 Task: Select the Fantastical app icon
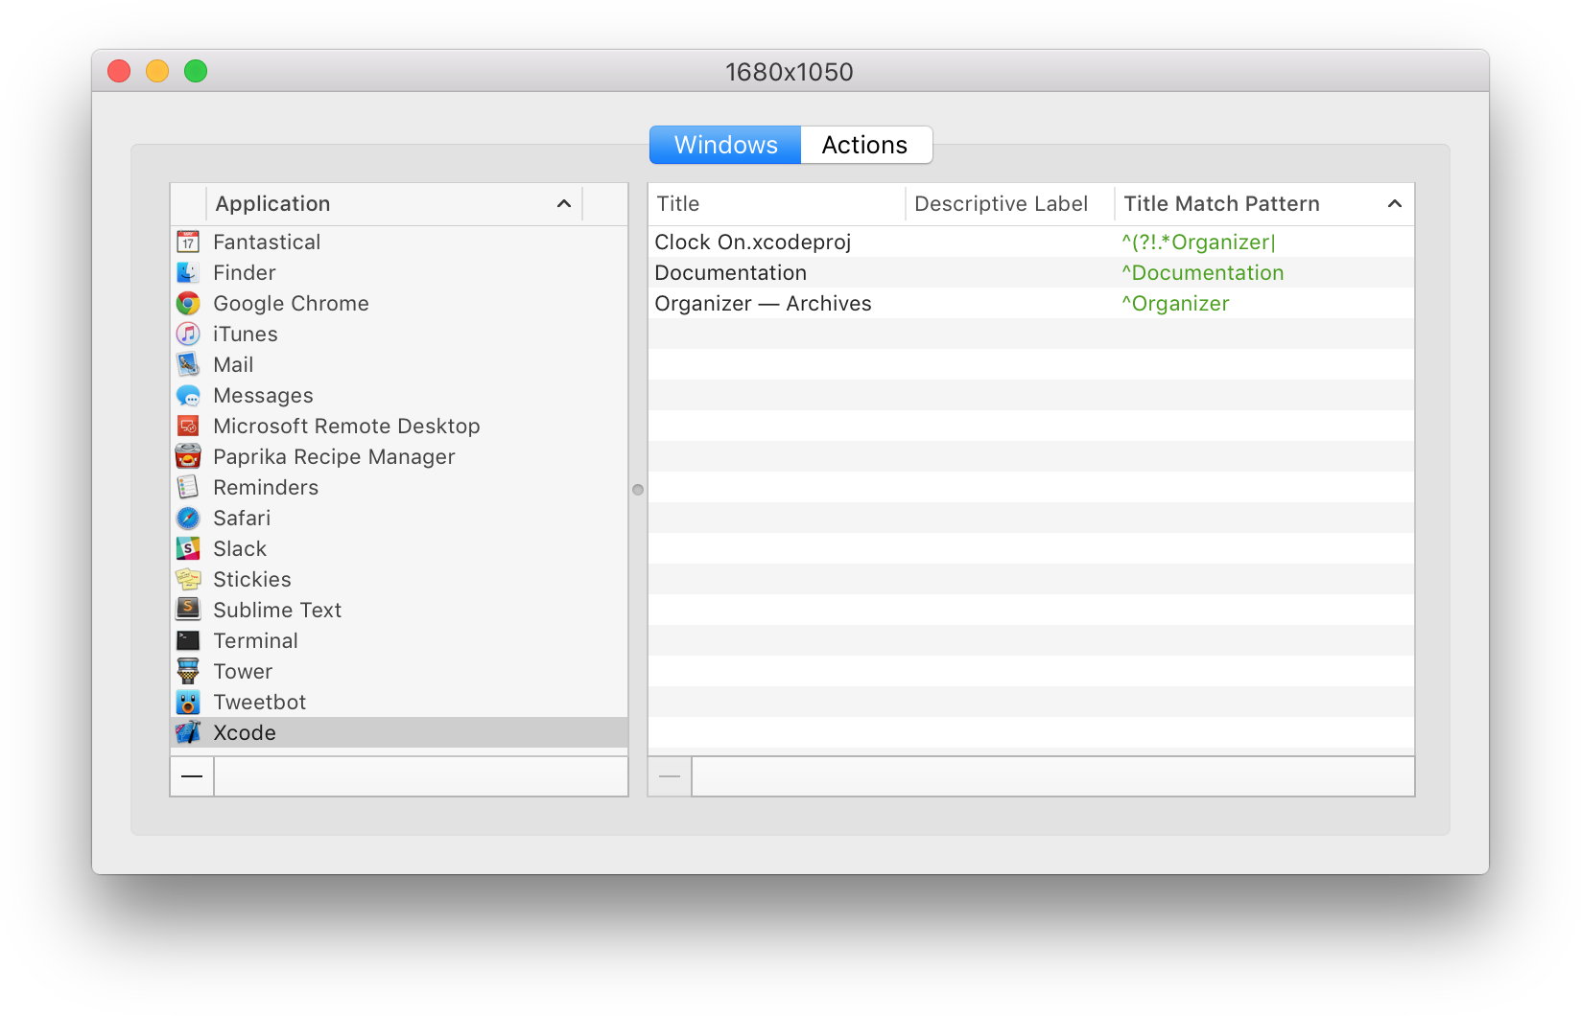[188, 242]
